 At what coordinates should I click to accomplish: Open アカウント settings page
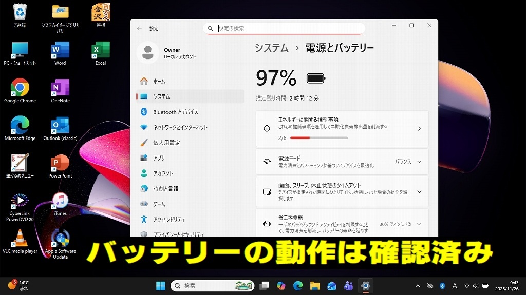pyautogui.click(x=190, y=173)
